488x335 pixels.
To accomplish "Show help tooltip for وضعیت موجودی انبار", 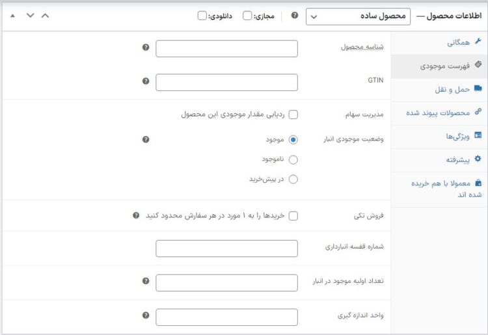I will click(x=146, y=139).
